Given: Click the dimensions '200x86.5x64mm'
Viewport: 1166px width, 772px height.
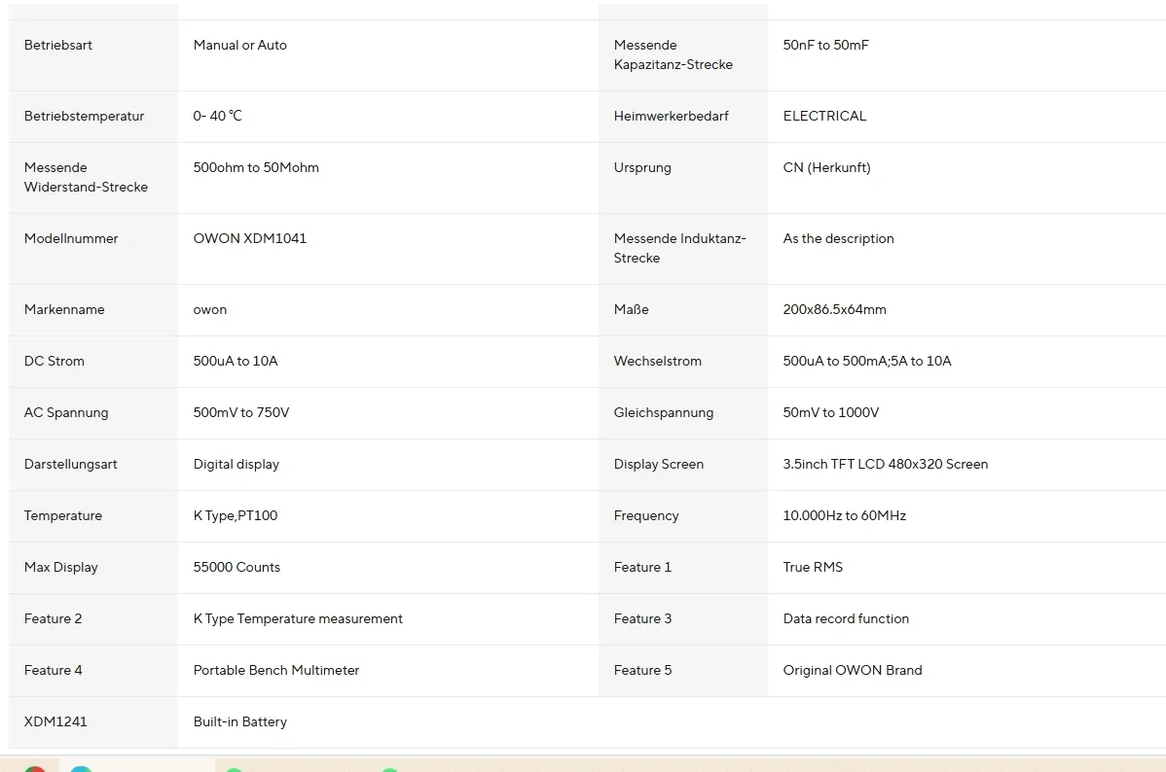Looking at the screenshot, I should (834, 310).
